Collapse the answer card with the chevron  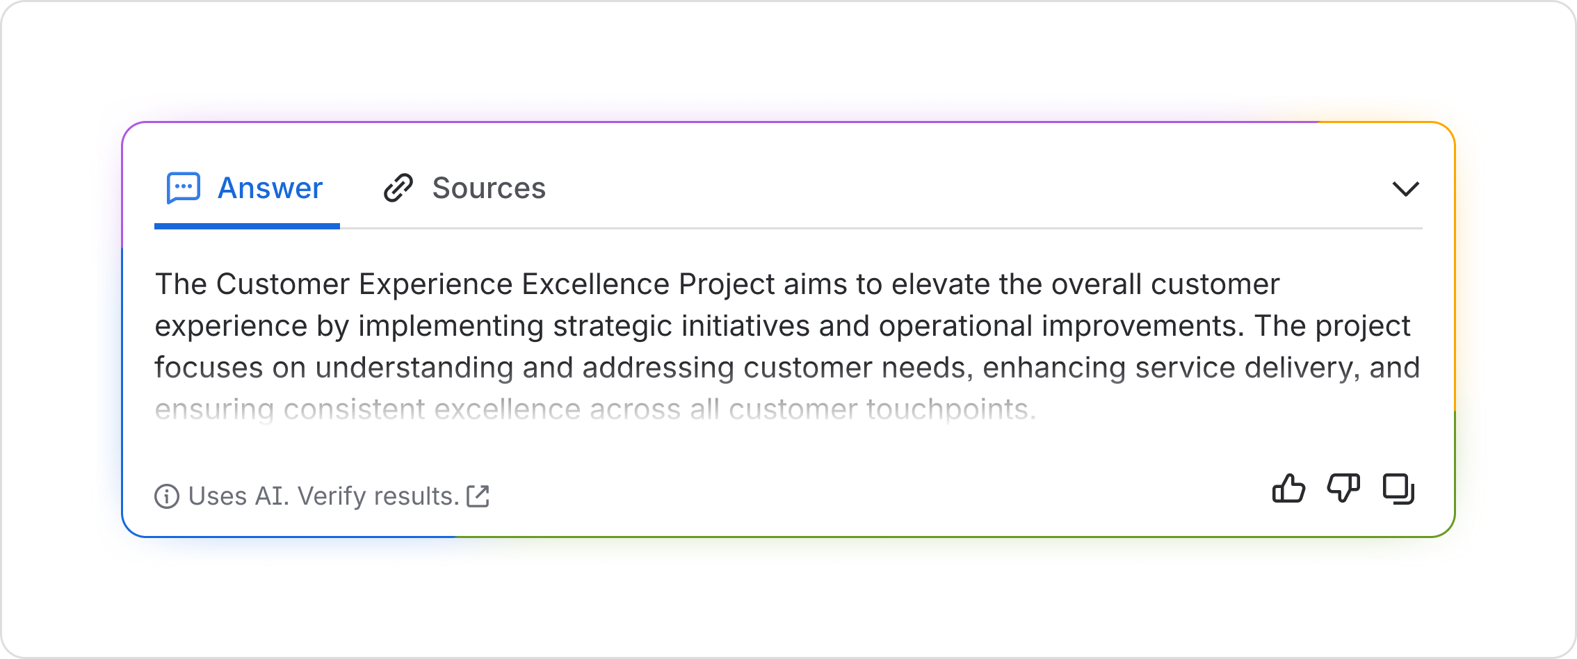[x=1405, y=189]
